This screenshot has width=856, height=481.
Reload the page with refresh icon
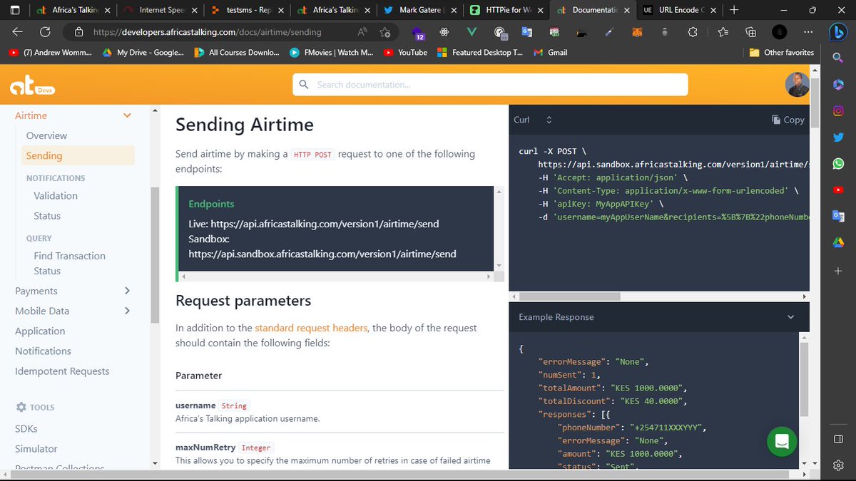[x=45, y=32]
